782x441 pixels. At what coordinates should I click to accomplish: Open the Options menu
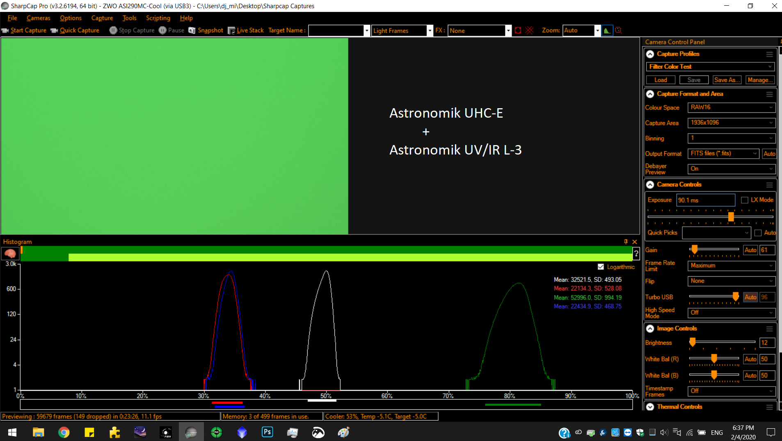pos(71,18)
